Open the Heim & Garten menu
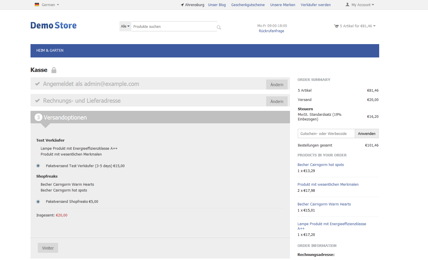The height and width of the screenshot is (260, 428). [50, 50]
